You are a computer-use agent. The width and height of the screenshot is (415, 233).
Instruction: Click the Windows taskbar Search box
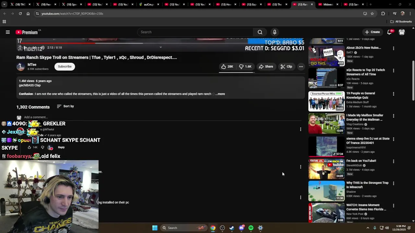click(184, 228)
